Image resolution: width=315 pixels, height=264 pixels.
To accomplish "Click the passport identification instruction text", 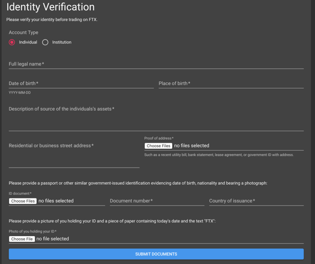I will click(138, 183).
